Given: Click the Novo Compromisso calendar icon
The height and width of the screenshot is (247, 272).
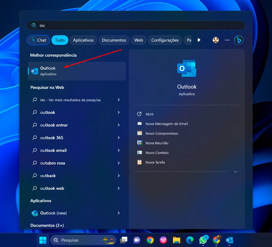Looking at the screenshot, I should [x=140, y=133].
